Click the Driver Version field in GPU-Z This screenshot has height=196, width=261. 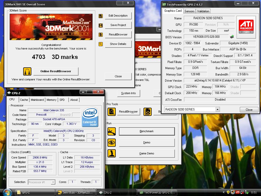220,80
